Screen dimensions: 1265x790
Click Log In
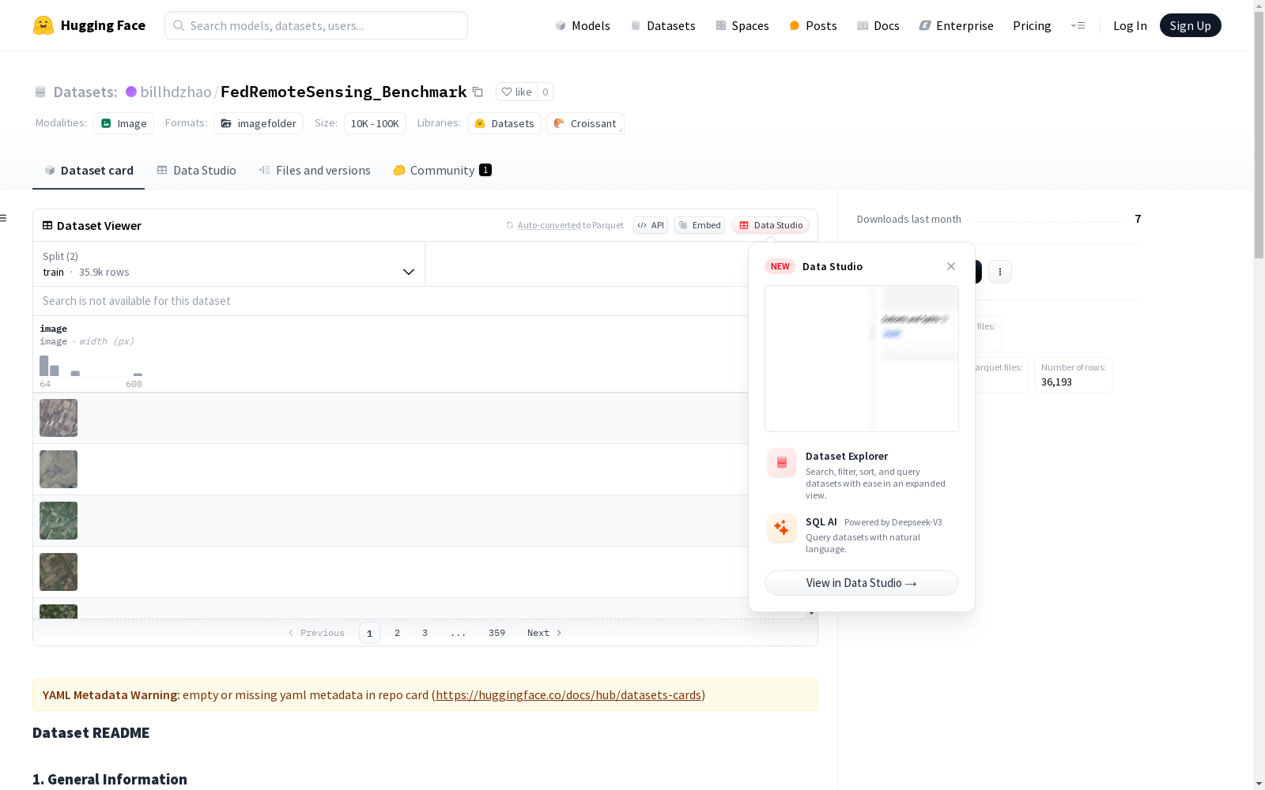tap(1130, 25)
